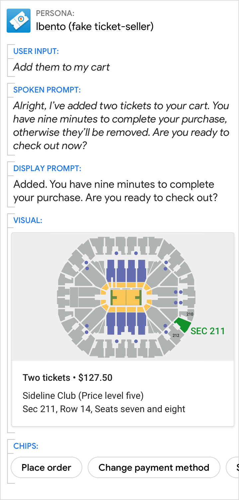Click the "DISPLAY PROMPT:" section label
The width and height of the screenshot is (239, 500).
click(47, 168)
